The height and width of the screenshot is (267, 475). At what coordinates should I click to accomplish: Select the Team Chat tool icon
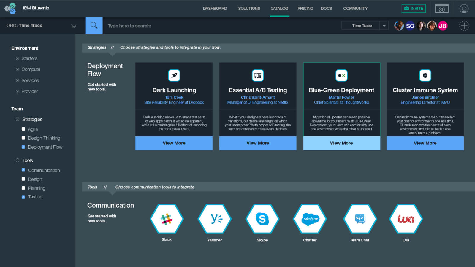tap(360, 219)
